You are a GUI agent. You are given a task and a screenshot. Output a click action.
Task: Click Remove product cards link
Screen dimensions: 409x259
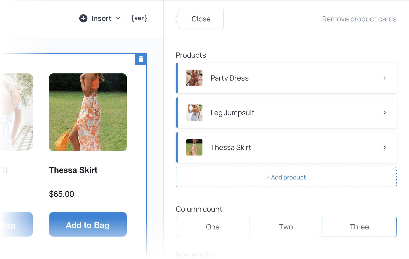(x=359, y=19)
